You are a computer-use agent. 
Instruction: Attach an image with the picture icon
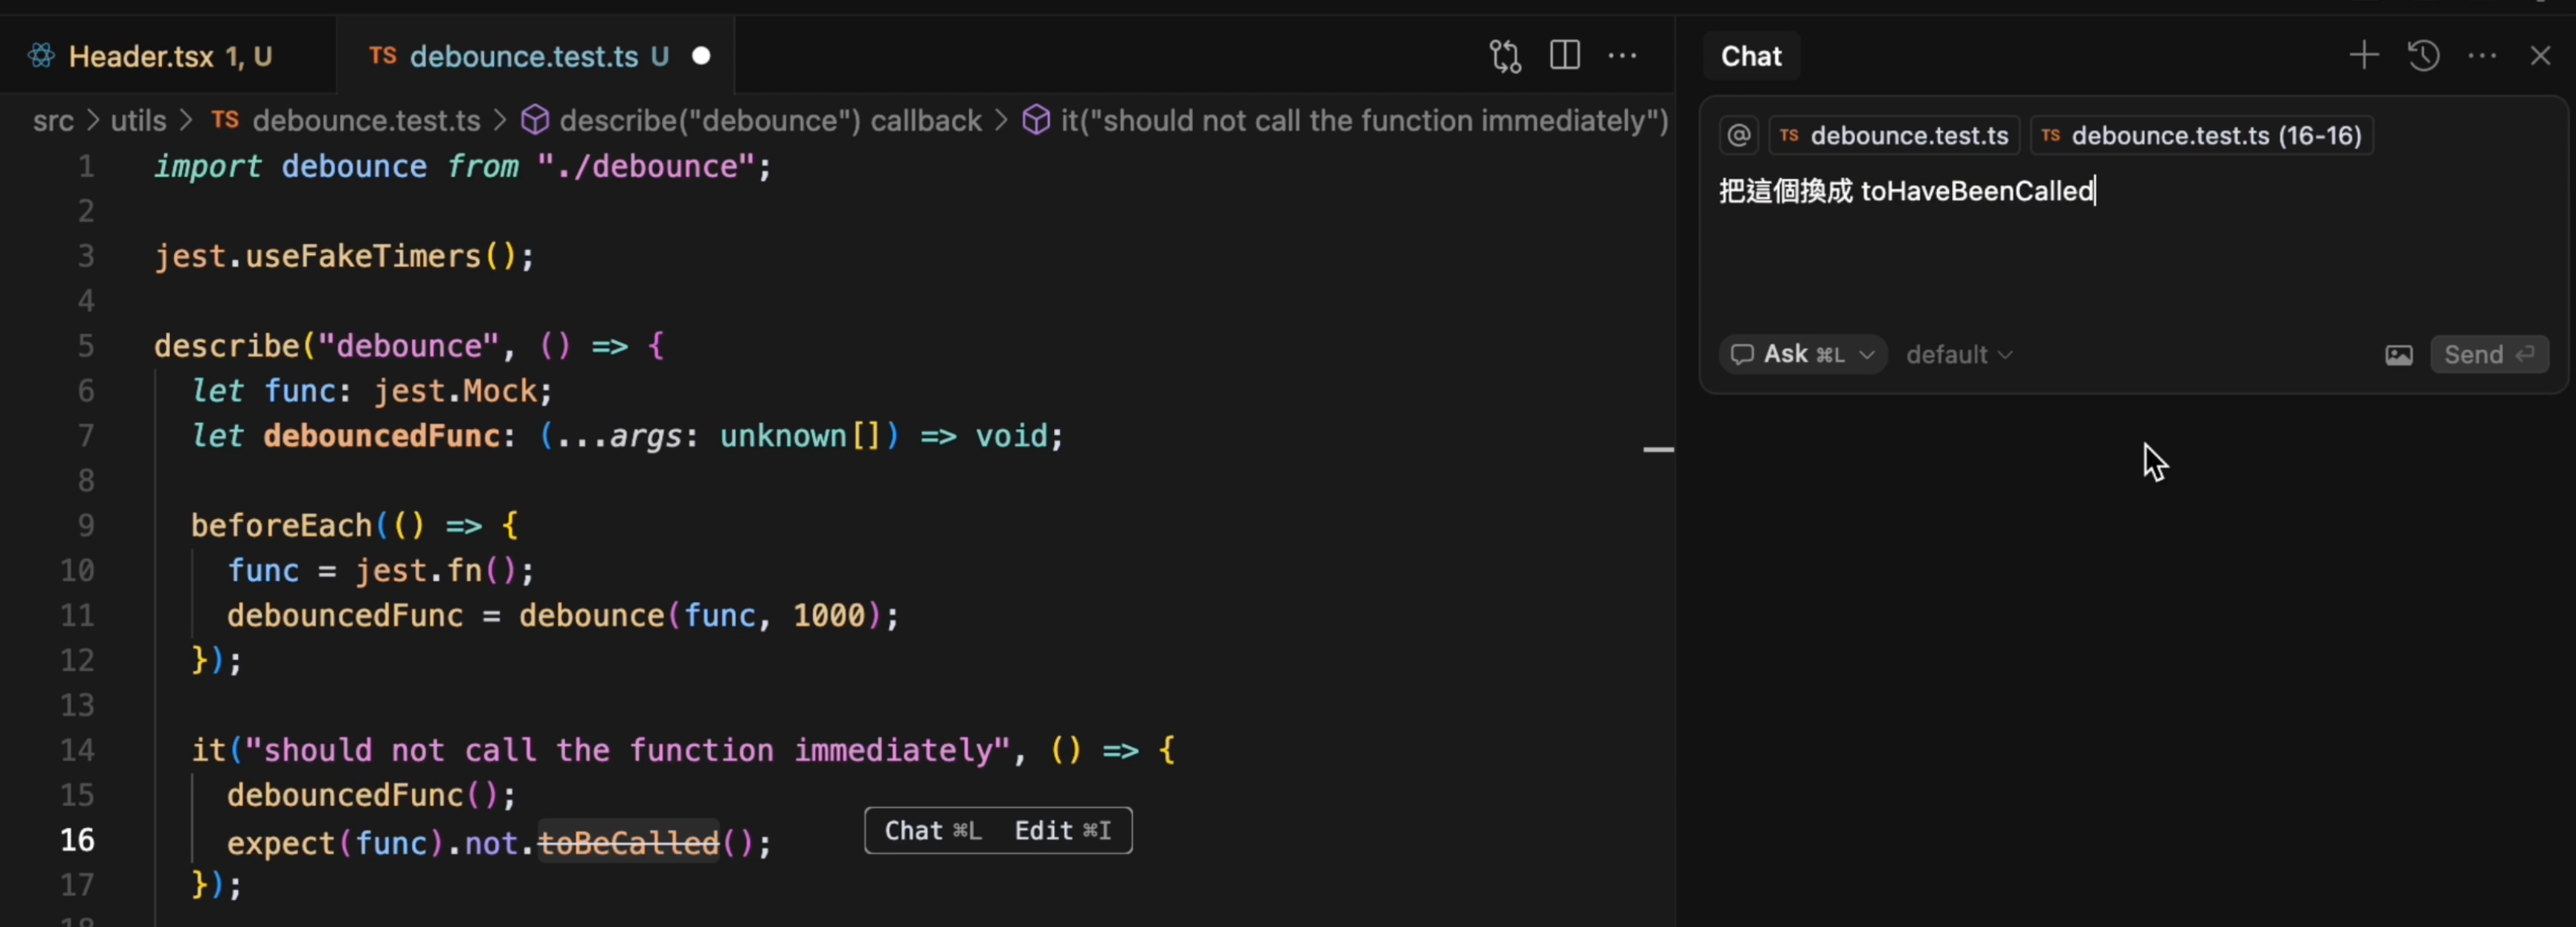pos(2398,355)
